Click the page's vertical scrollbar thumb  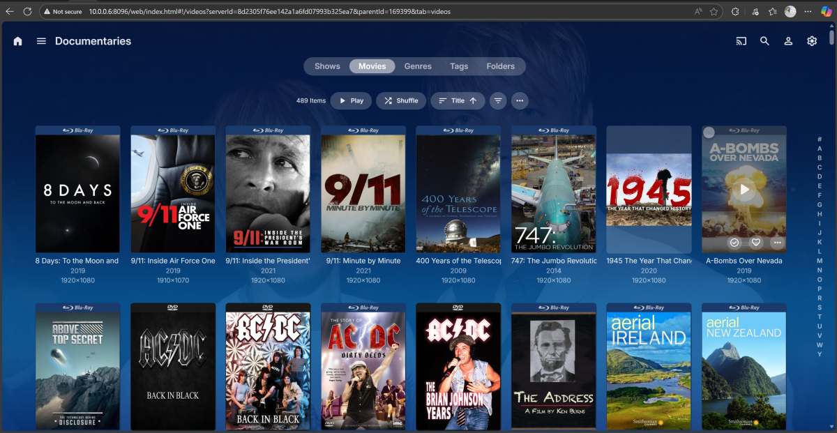pyautogui.click(x=831, y=38)
